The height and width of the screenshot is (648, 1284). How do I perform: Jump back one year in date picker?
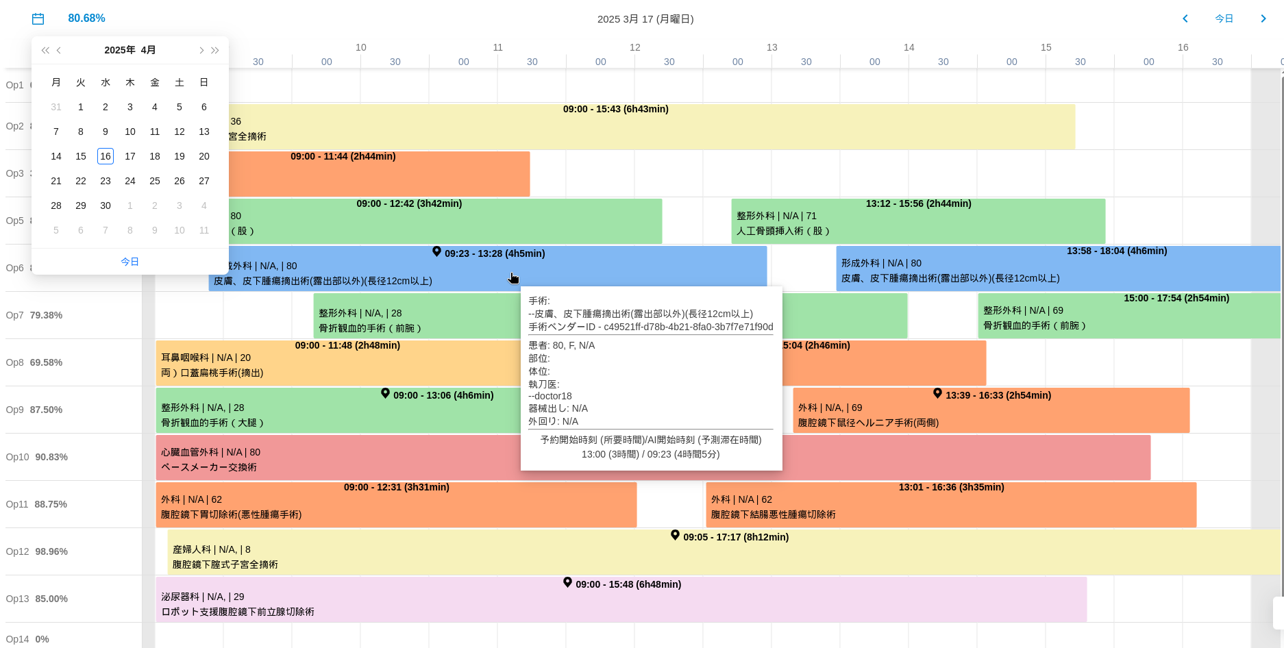coord(45,50)
